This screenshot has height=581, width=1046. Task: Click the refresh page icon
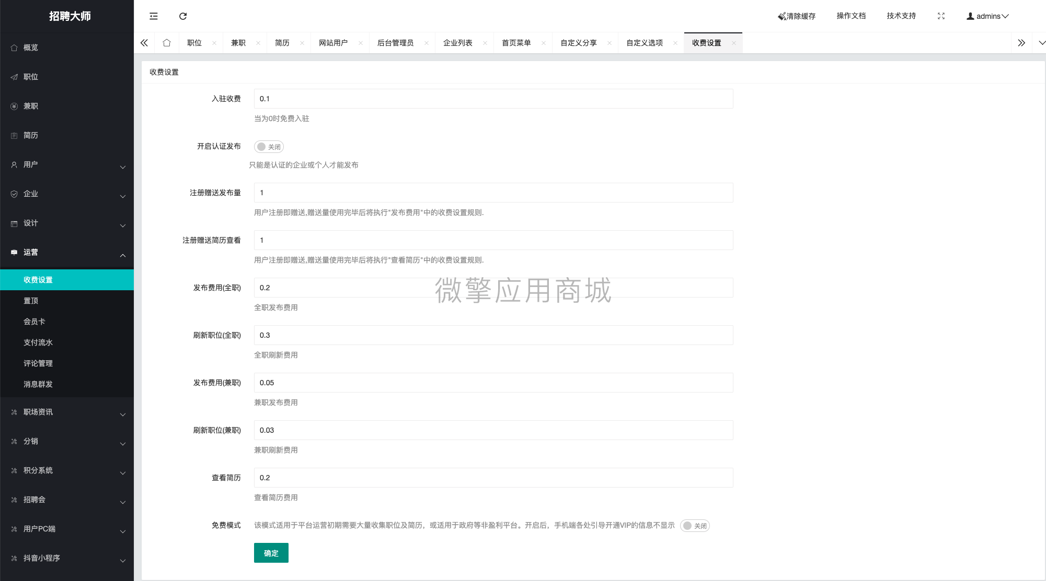pyautogui.click(x=183, y=16)
